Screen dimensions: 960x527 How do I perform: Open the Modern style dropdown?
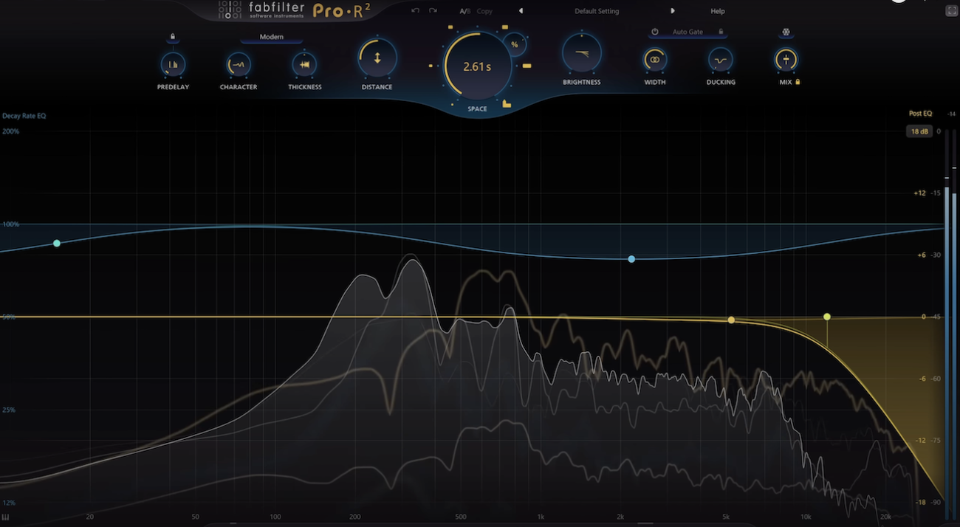coord(271,37)
